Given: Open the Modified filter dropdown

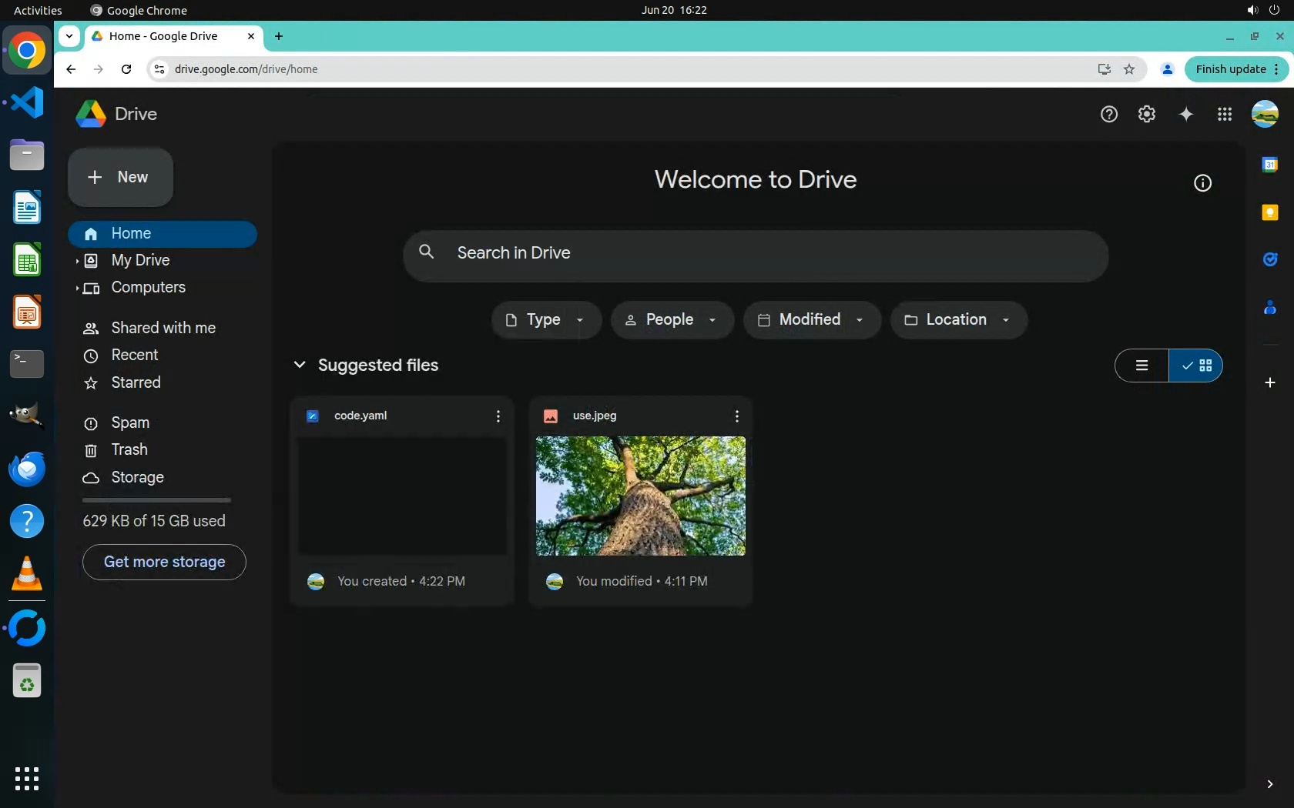Looking at the screenshot, I should click(x=811, y=320).
